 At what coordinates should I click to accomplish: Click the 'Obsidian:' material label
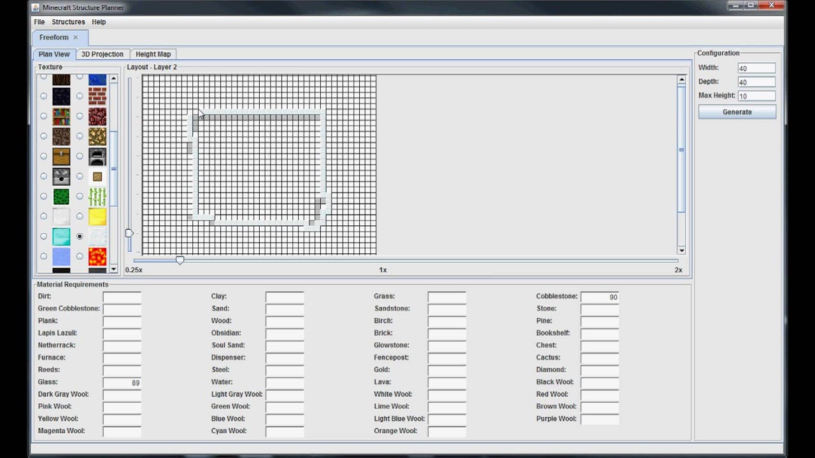226,333
